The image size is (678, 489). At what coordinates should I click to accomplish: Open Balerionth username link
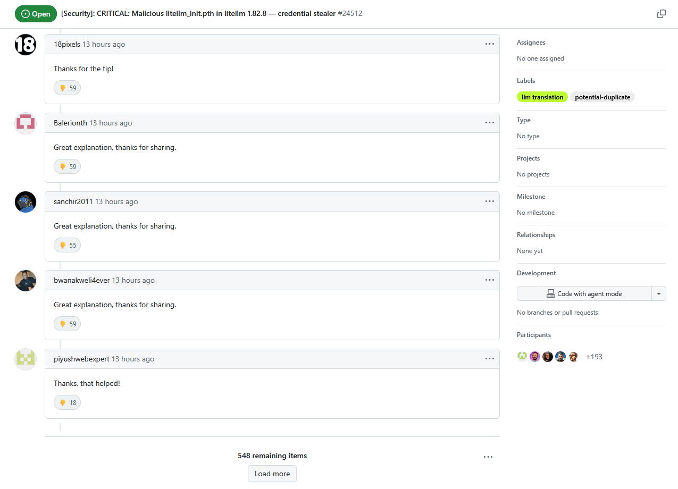70,123
